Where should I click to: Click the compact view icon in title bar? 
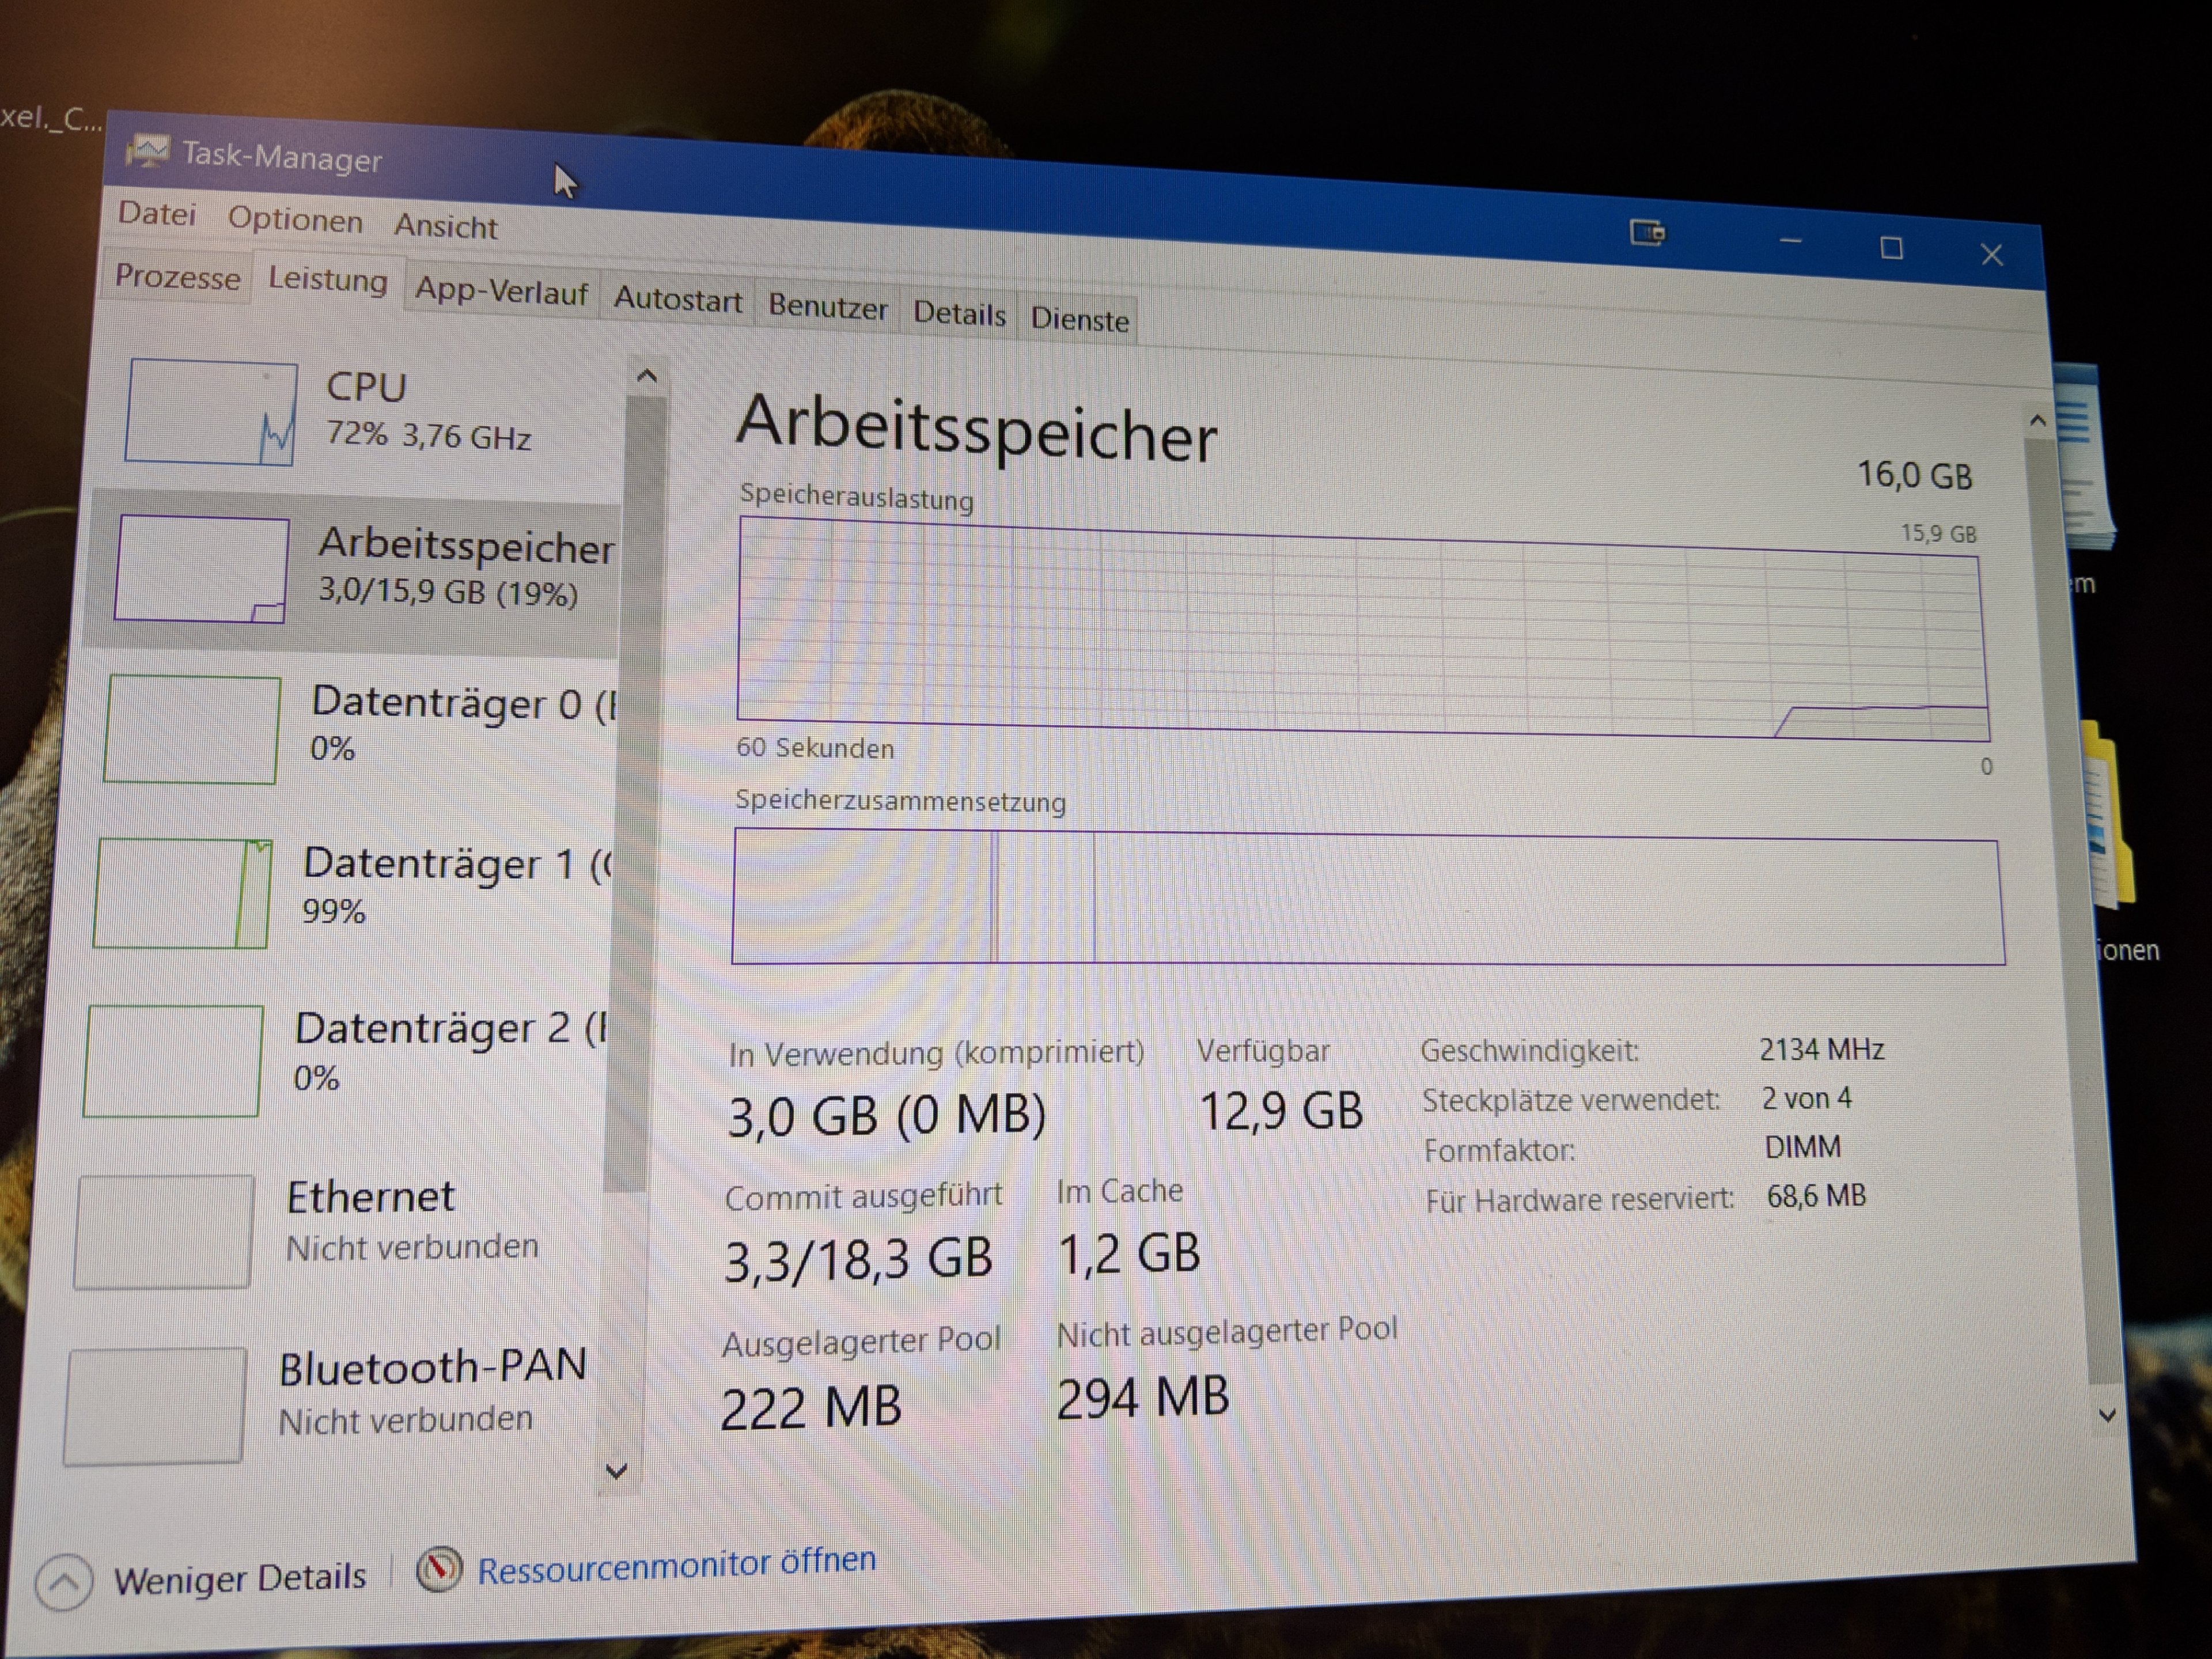[x=1647, y=233]
